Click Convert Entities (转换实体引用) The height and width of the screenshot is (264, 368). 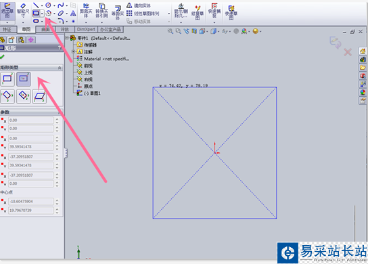[101, 11]
